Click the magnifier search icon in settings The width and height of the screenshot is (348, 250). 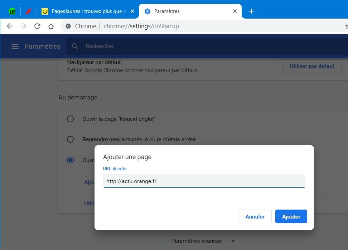click(75, 46)
